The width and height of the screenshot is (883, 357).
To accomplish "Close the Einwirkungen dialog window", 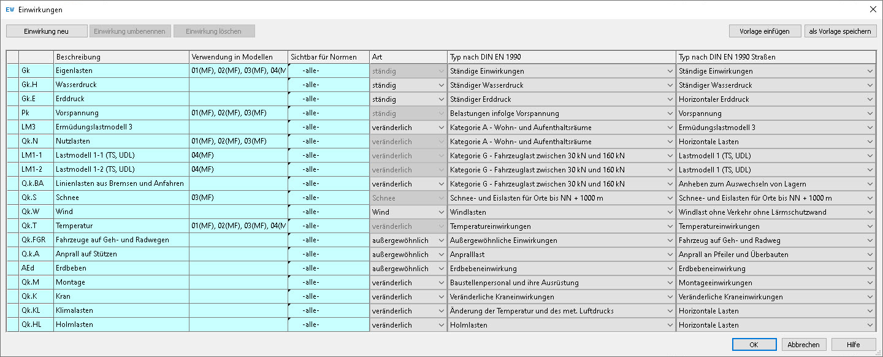I will 873,9.
